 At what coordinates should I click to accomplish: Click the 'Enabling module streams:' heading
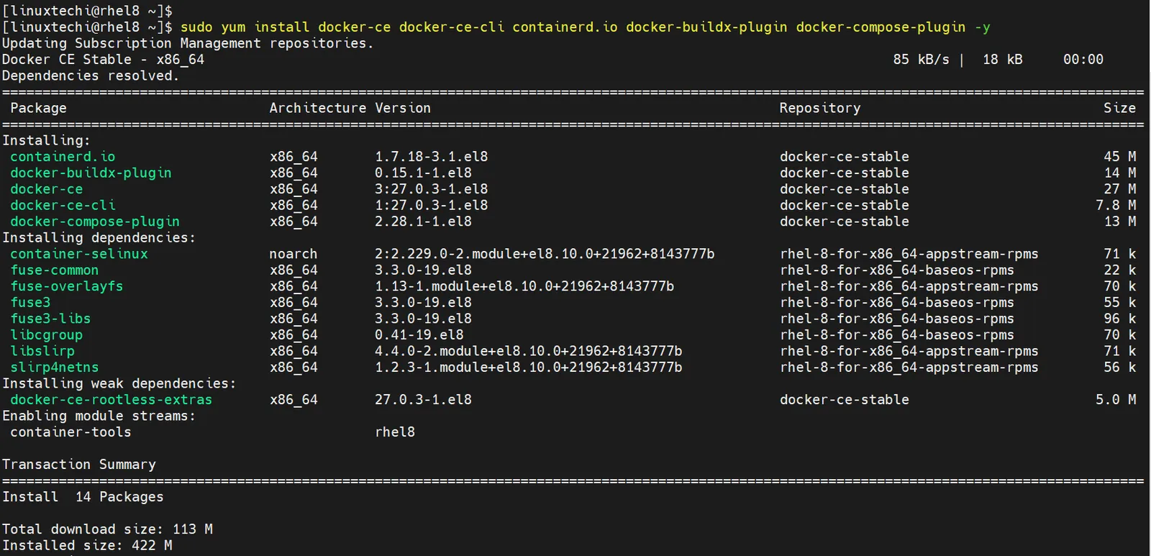[x=99, y=416]
